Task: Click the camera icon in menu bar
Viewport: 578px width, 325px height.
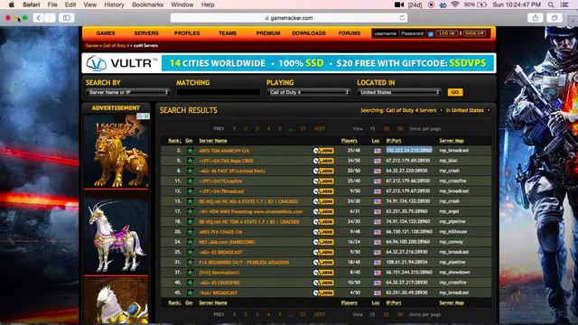Action: pos(399,5)
